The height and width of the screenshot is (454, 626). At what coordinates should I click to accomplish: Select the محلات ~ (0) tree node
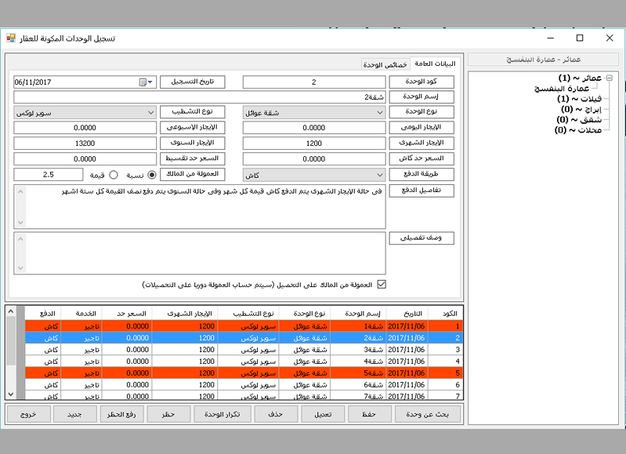[578, 130]
